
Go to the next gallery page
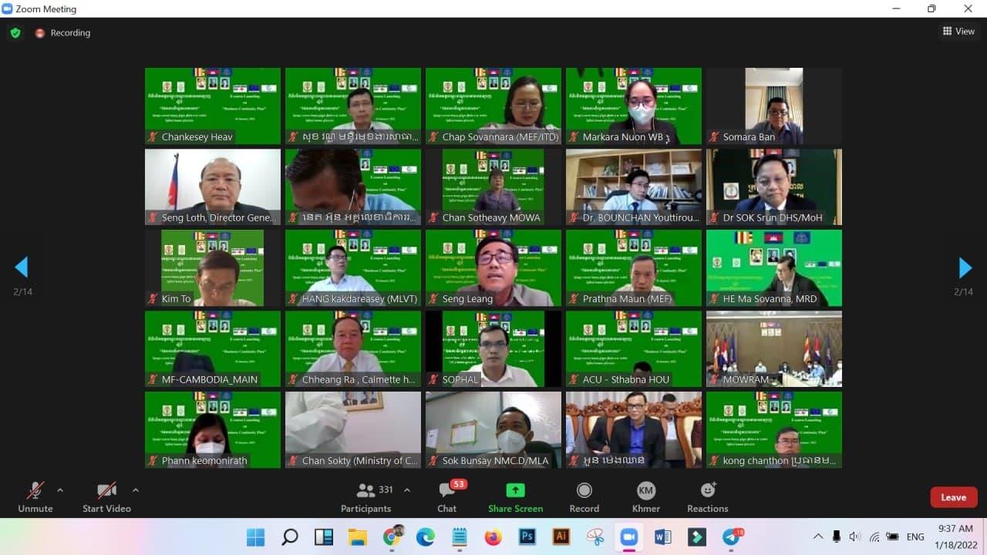[965, 267]
